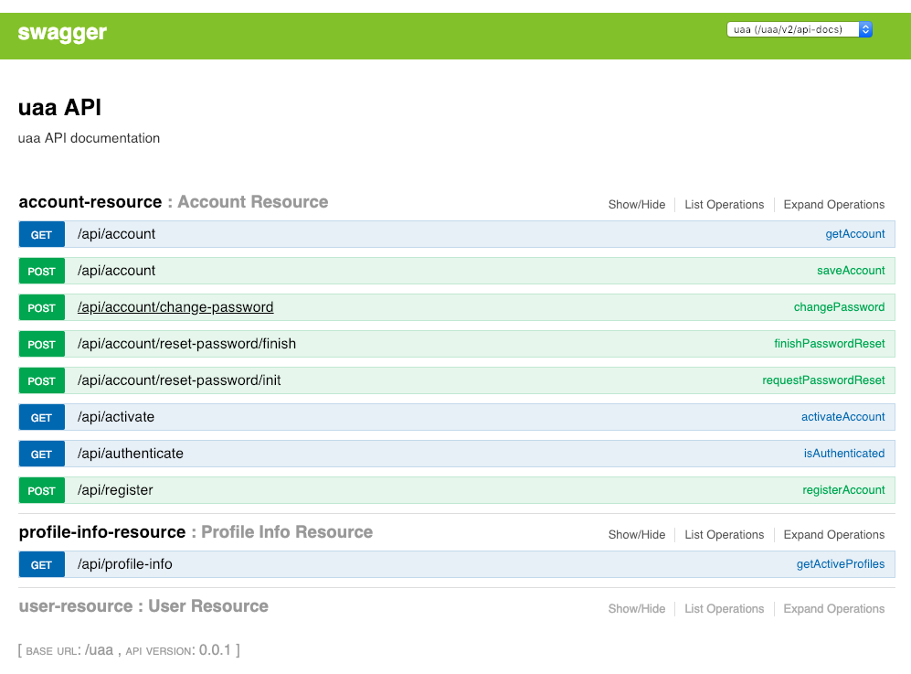This screenshot has width=911, height=674.
Task: Click the POST badge for requestPasswordReset
Action: pyautogui.click(x=41, y=381)
